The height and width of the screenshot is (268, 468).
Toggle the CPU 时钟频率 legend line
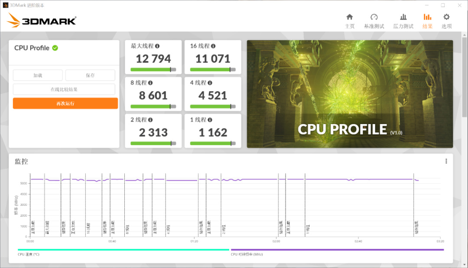(337, 249)
